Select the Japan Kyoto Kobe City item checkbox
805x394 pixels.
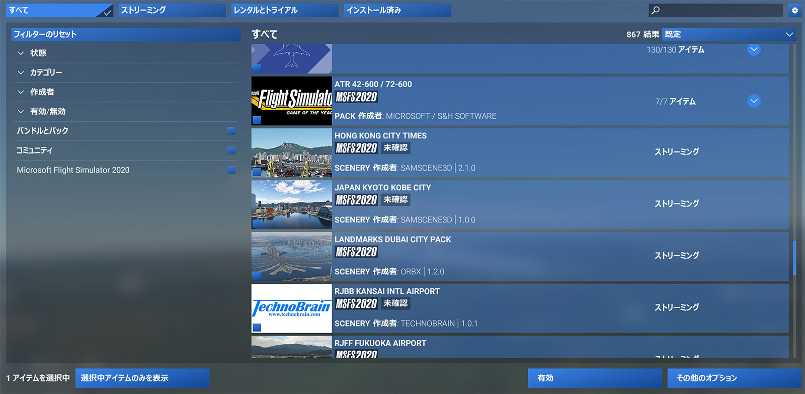[x=257, y=223]
